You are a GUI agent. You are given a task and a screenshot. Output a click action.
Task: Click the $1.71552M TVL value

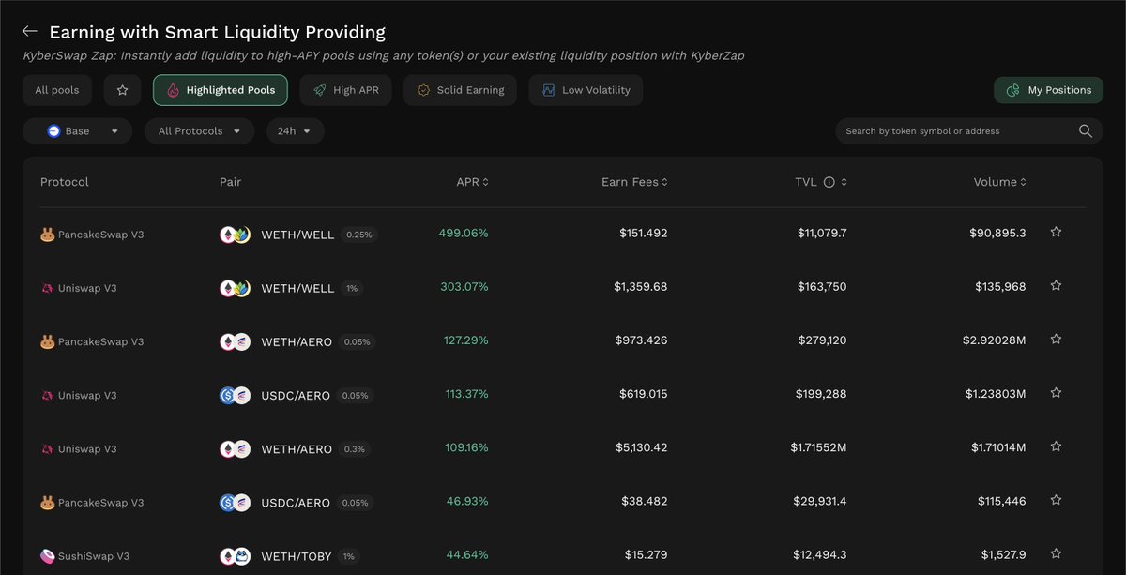click(x=818, y=447)
